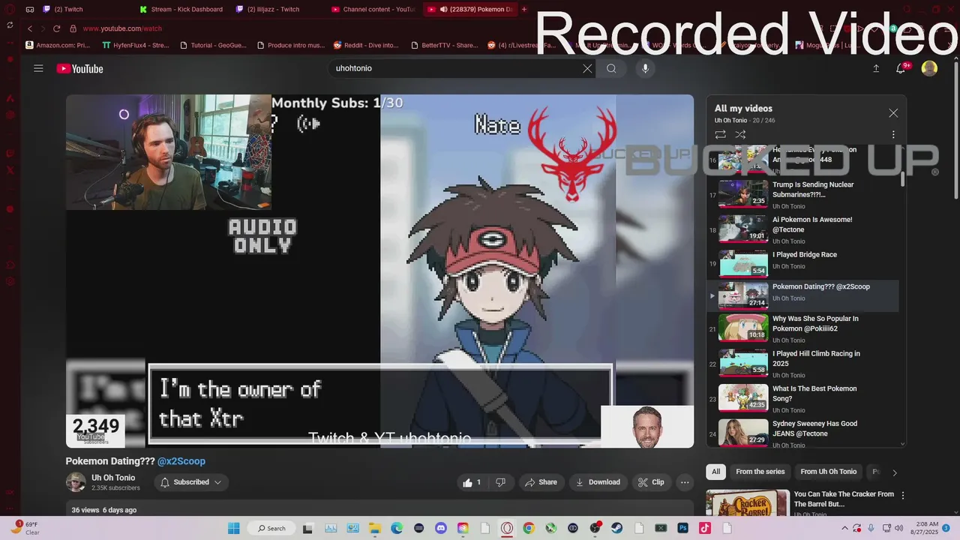Open Windows Start menu

coord(233,528)
